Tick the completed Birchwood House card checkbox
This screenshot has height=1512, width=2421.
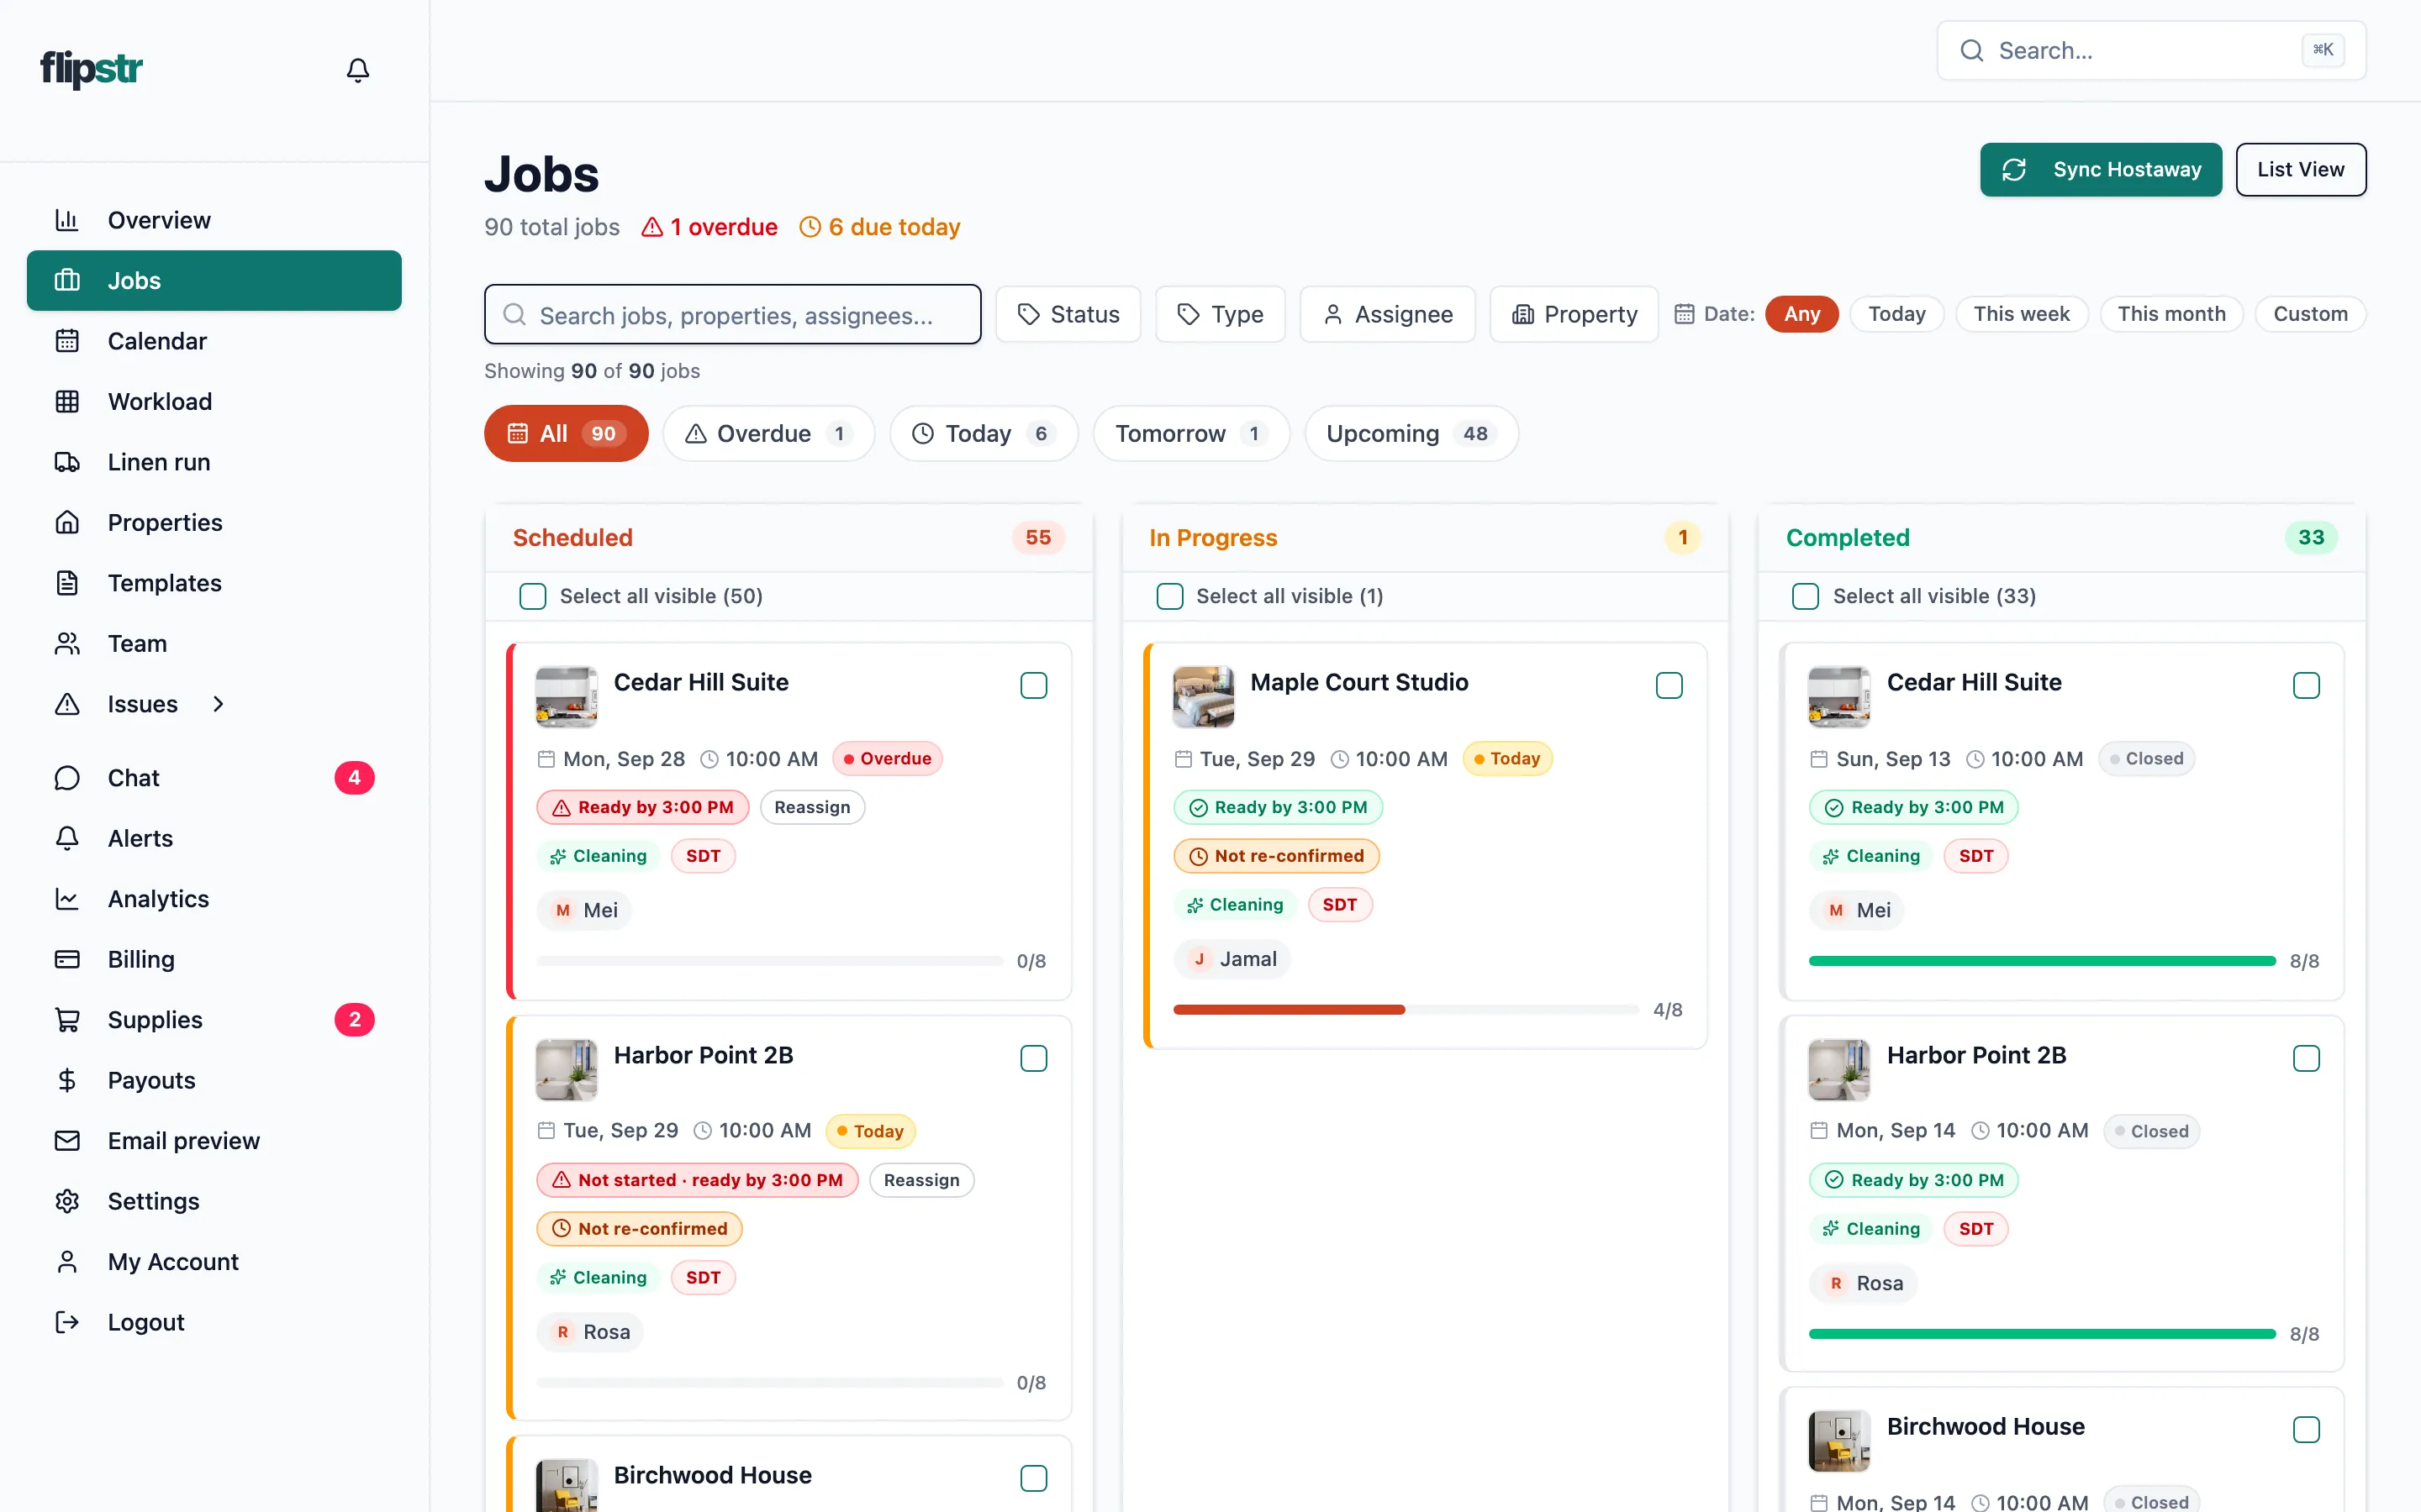tap(2306, 1430)
